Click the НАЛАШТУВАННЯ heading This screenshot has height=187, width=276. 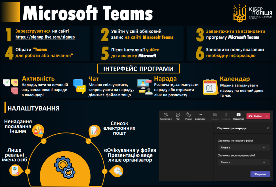pyautogui.click(x=33, y=108)
